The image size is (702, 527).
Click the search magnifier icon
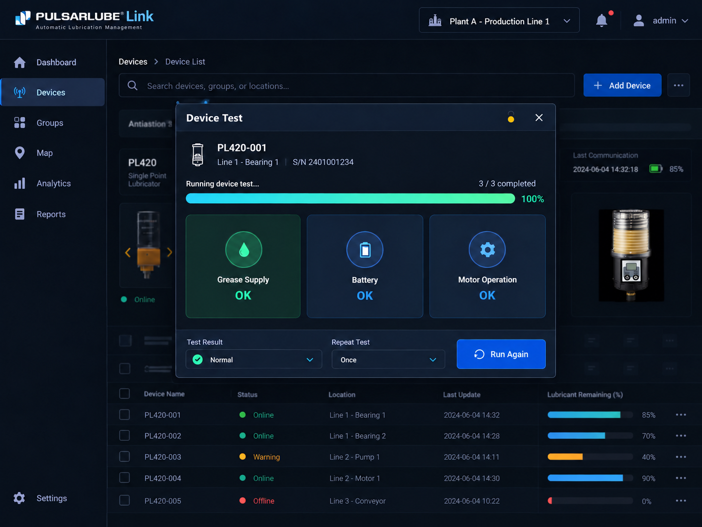pos(132,86)
